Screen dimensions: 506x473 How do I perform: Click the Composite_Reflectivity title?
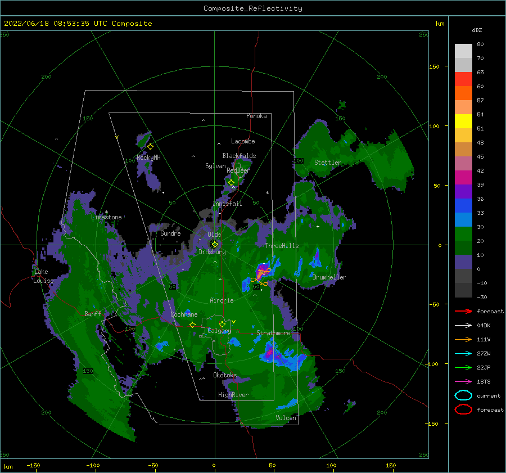click(x=253, y=8)
